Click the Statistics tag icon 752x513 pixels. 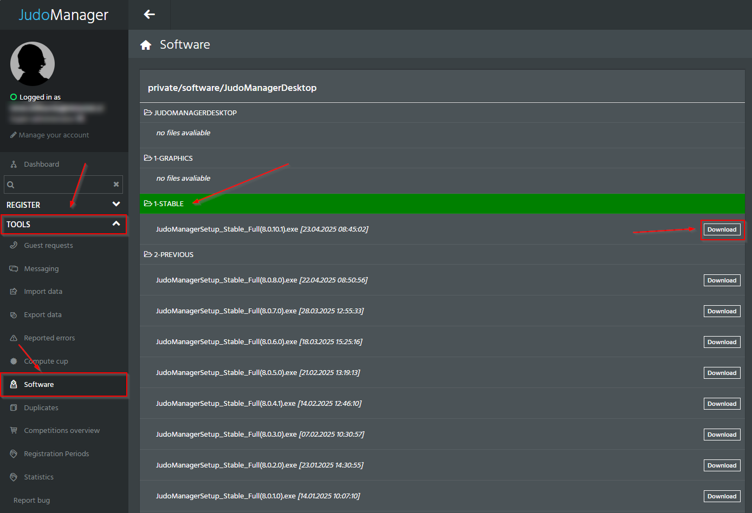pyautogui.click(x=14, y=477)
